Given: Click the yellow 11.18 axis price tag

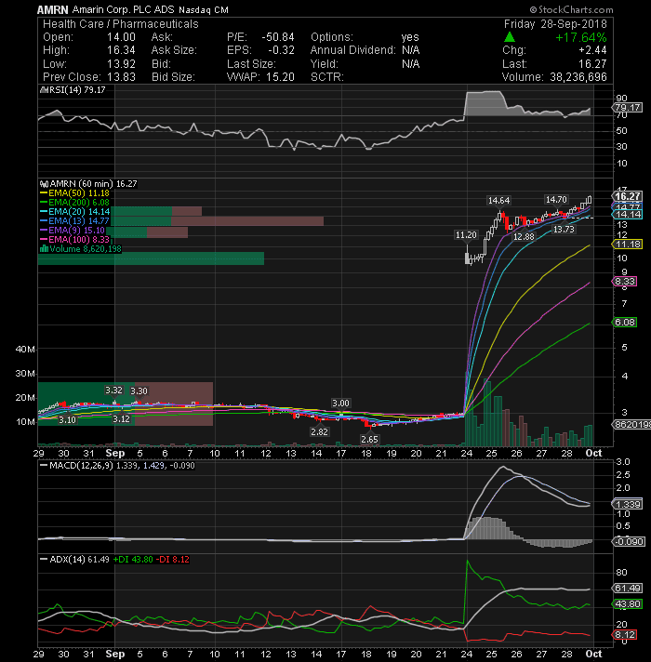Looking at the screenshot, I should coord(628,245).
